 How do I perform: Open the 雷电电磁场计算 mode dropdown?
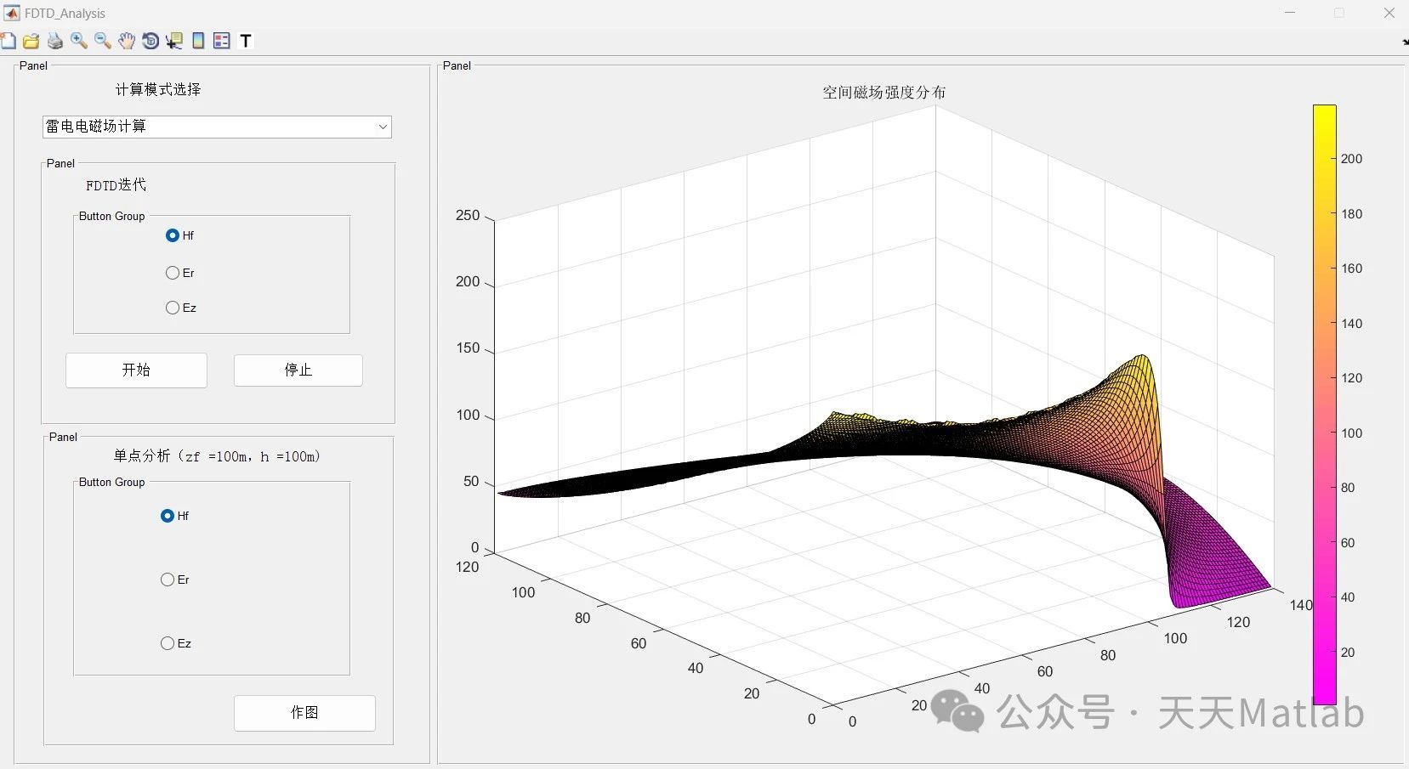tap(217, 127)
